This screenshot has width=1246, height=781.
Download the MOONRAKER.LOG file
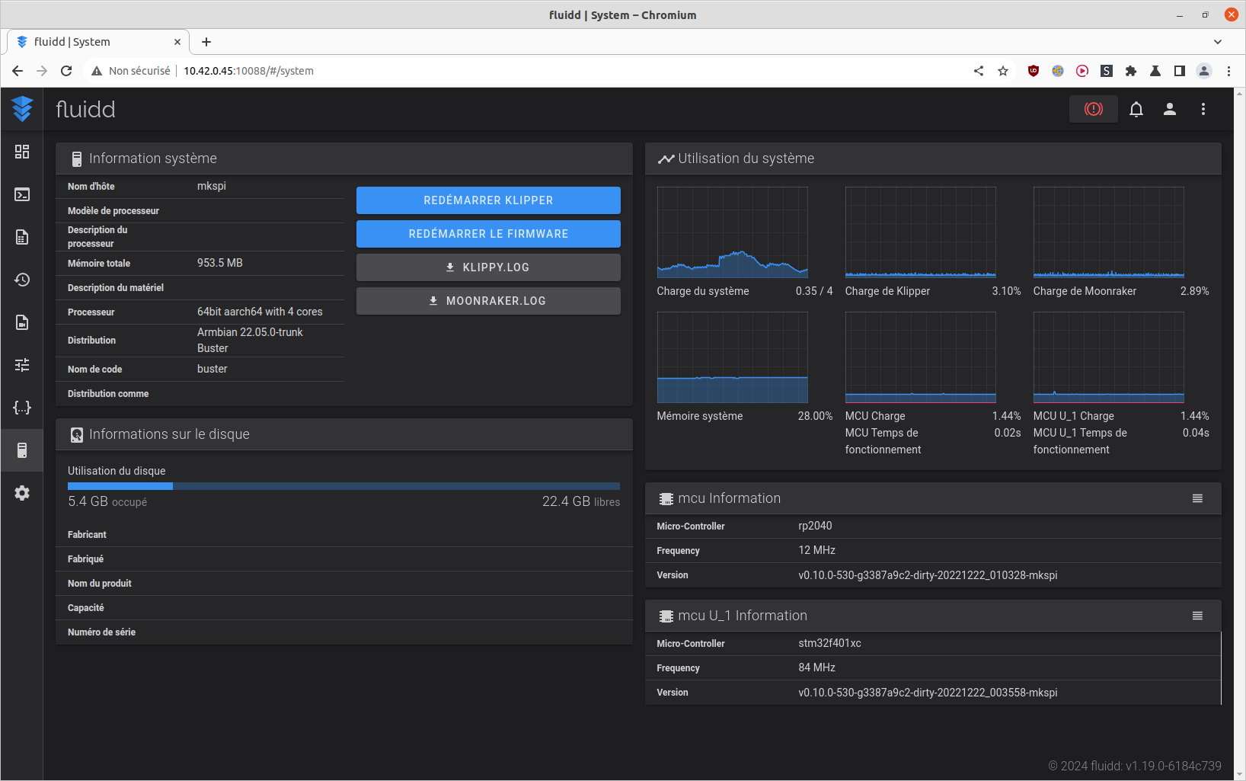point(488,301)
